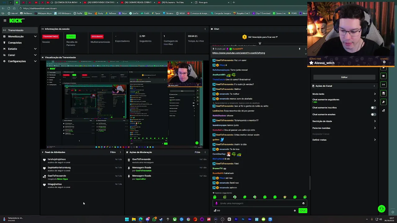Click the green Chat send button

(x=303, y=211)
